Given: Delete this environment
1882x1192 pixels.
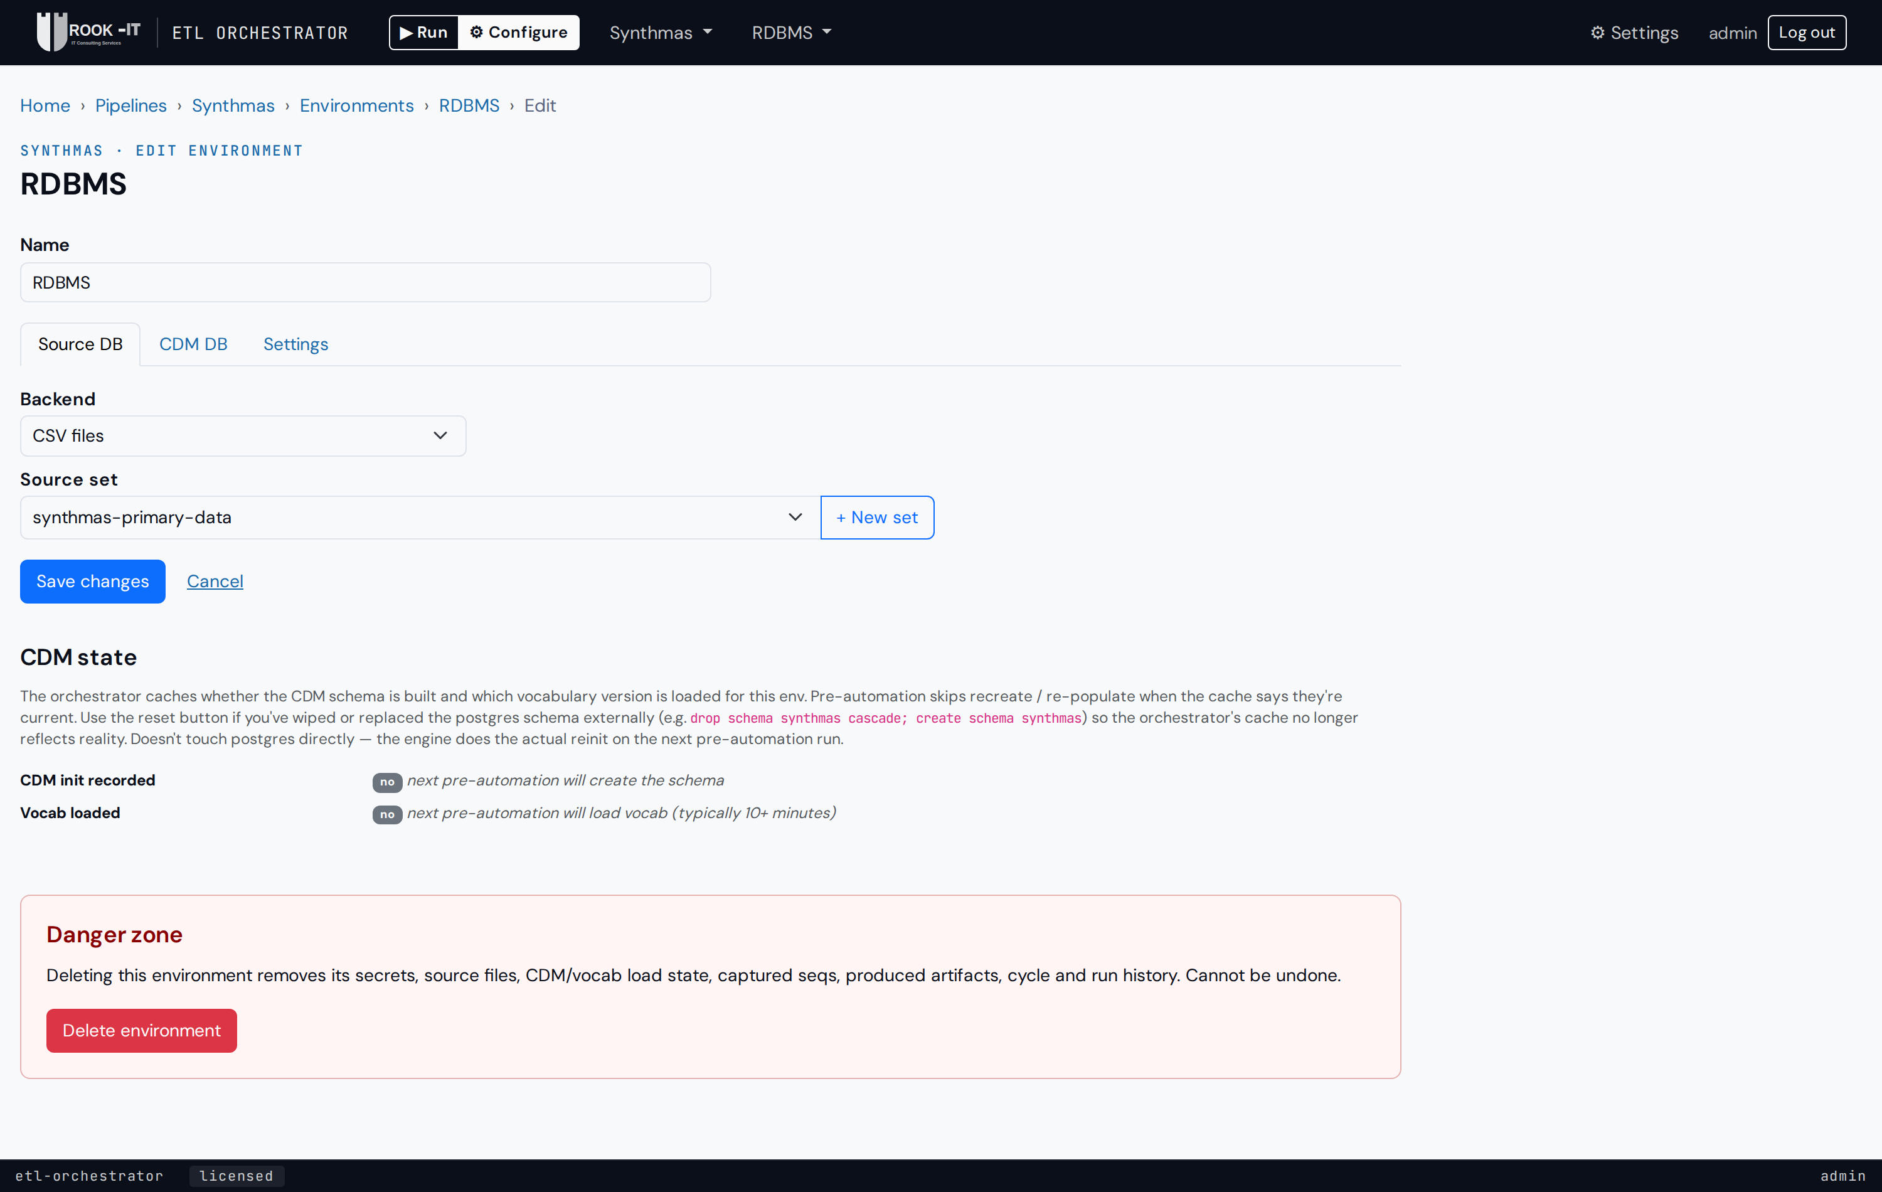Looking at the screenshot, I should [141, 1030].
